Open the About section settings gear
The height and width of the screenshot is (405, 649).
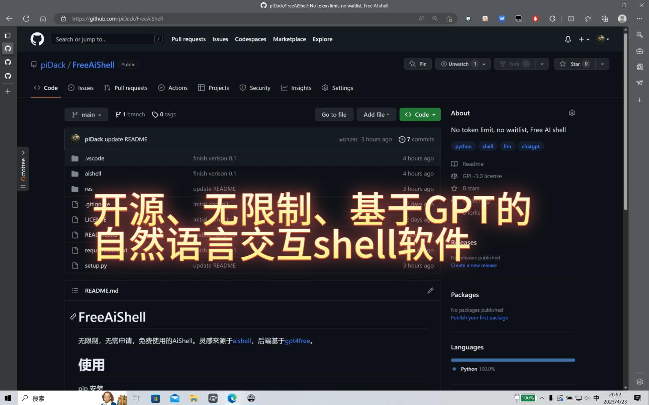[x=572, y=113]
